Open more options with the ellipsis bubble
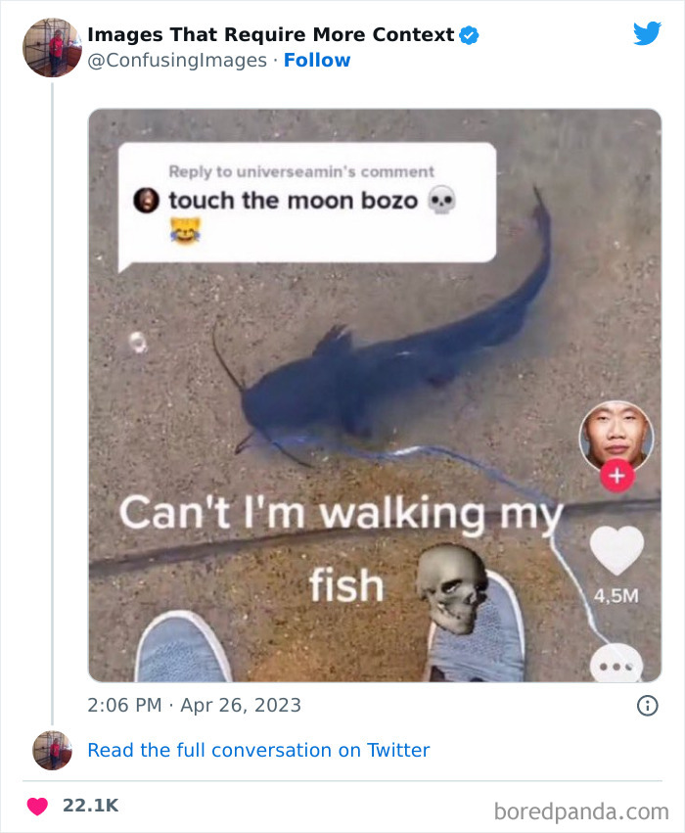The width and height of the screenshot is (685, 833). tap(616, 662)
